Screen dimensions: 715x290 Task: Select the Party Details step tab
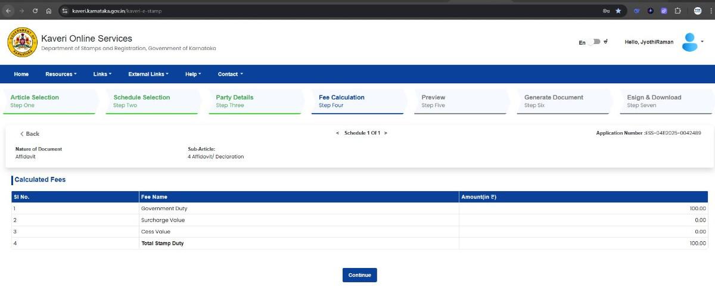coord(234,101)
